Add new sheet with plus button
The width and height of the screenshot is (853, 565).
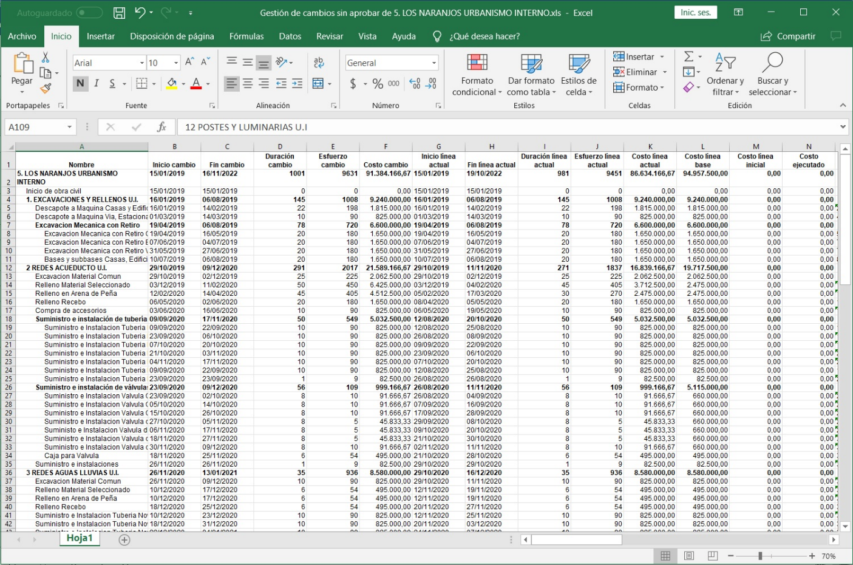point(124,539)
